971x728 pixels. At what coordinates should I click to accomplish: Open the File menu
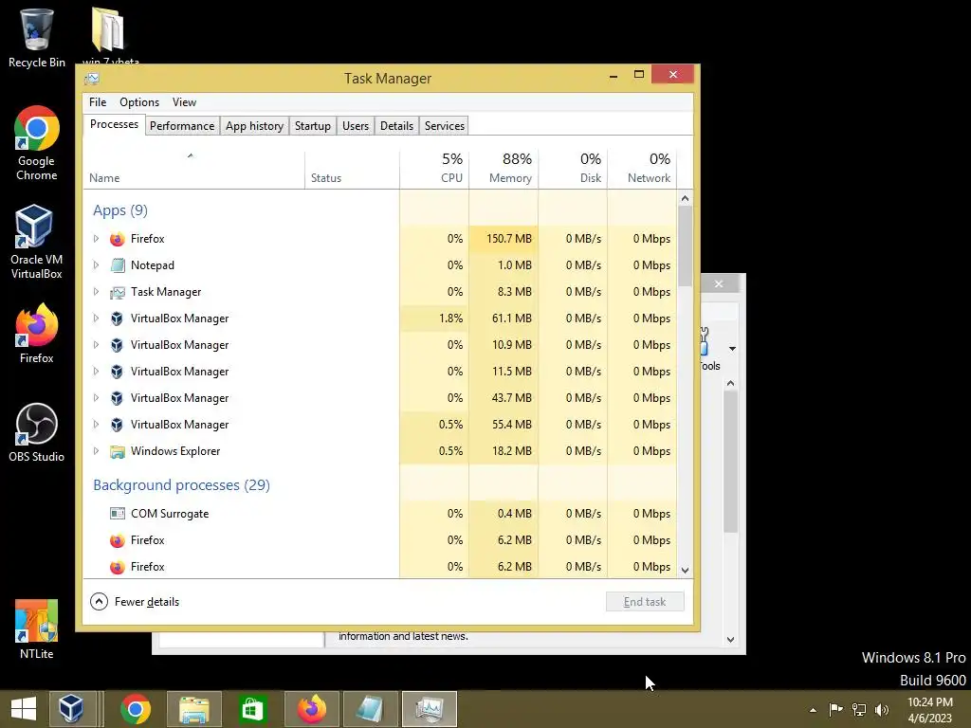pos(98,102)
